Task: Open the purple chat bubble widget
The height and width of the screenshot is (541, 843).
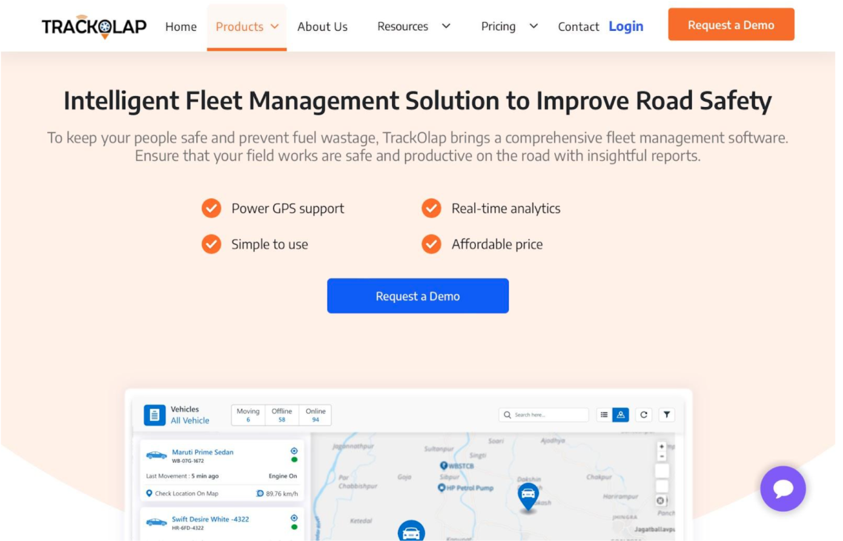Action: [783, 488]
